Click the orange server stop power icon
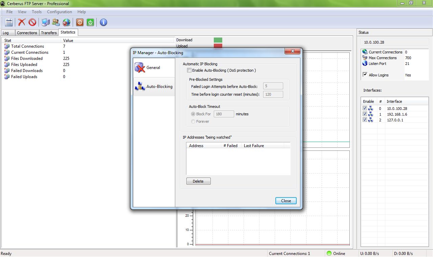The image size is (433, 257). [x=79, y=22]
